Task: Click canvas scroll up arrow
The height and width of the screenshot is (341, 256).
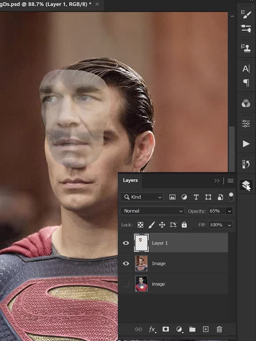Action: pyautogui.click(x=232, y=16)
